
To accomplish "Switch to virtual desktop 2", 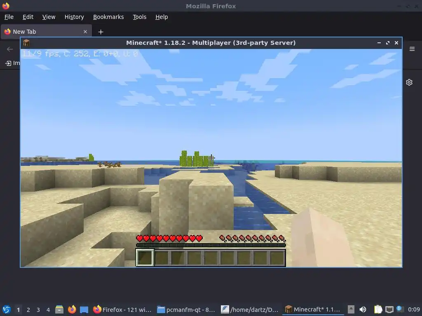I will [28, 309].
